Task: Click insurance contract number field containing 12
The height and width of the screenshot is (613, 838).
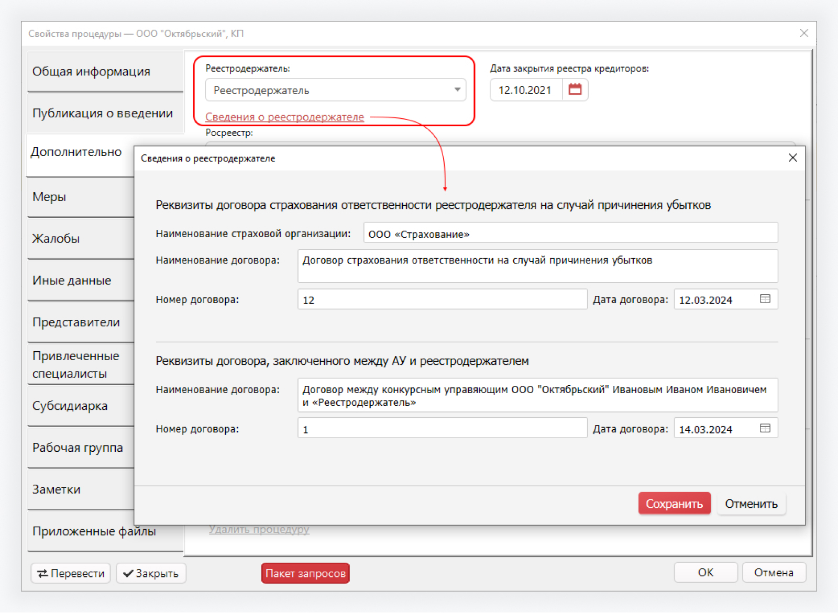Action: click(x=442, y=299)
